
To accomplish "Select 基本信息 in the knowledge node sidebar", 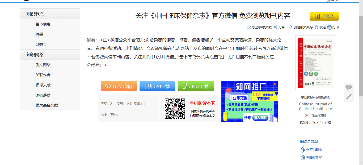I will pos(43,24).
